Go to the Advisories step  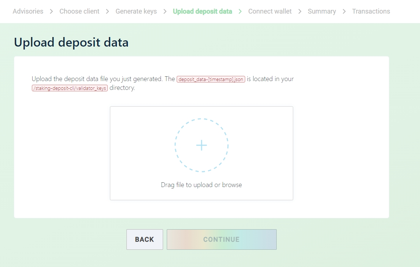[28, 11]
